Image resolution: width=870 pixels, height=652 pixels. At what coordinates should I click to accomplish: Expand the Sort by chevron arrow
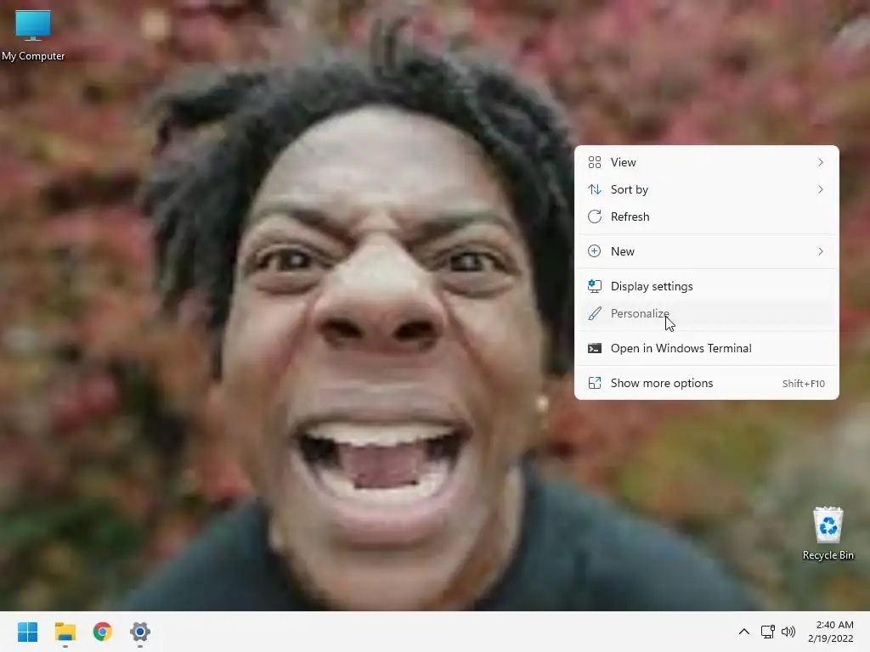tap(820, 189)
